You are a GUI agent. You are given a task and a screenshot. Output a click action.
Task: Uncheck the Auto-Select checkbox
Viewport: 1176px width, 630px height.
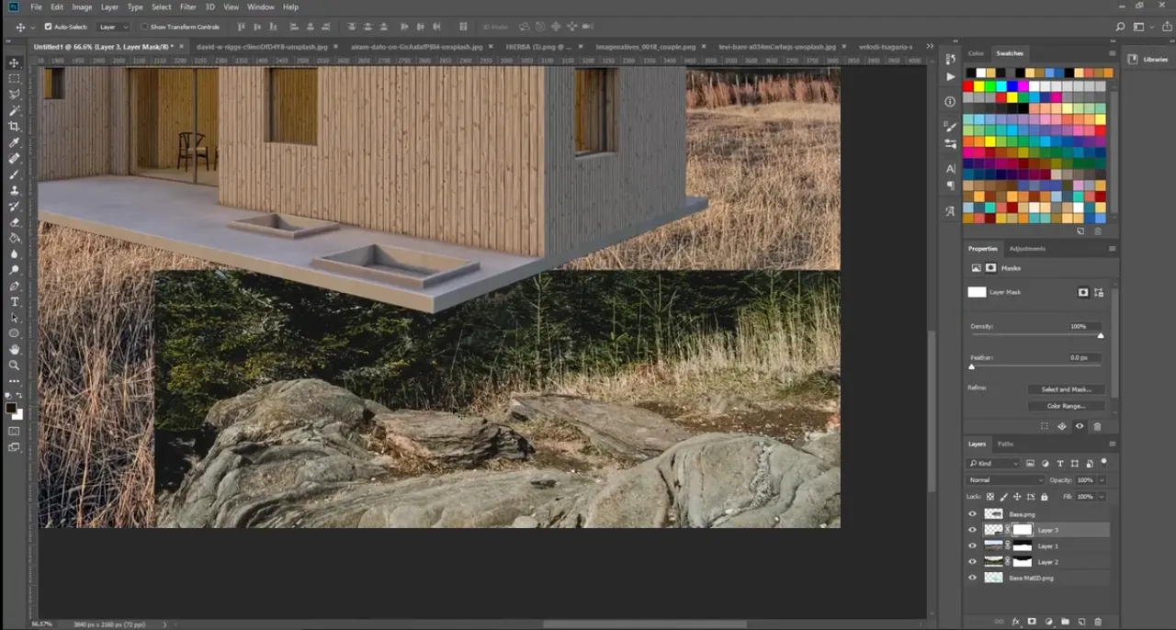[49, 27]
